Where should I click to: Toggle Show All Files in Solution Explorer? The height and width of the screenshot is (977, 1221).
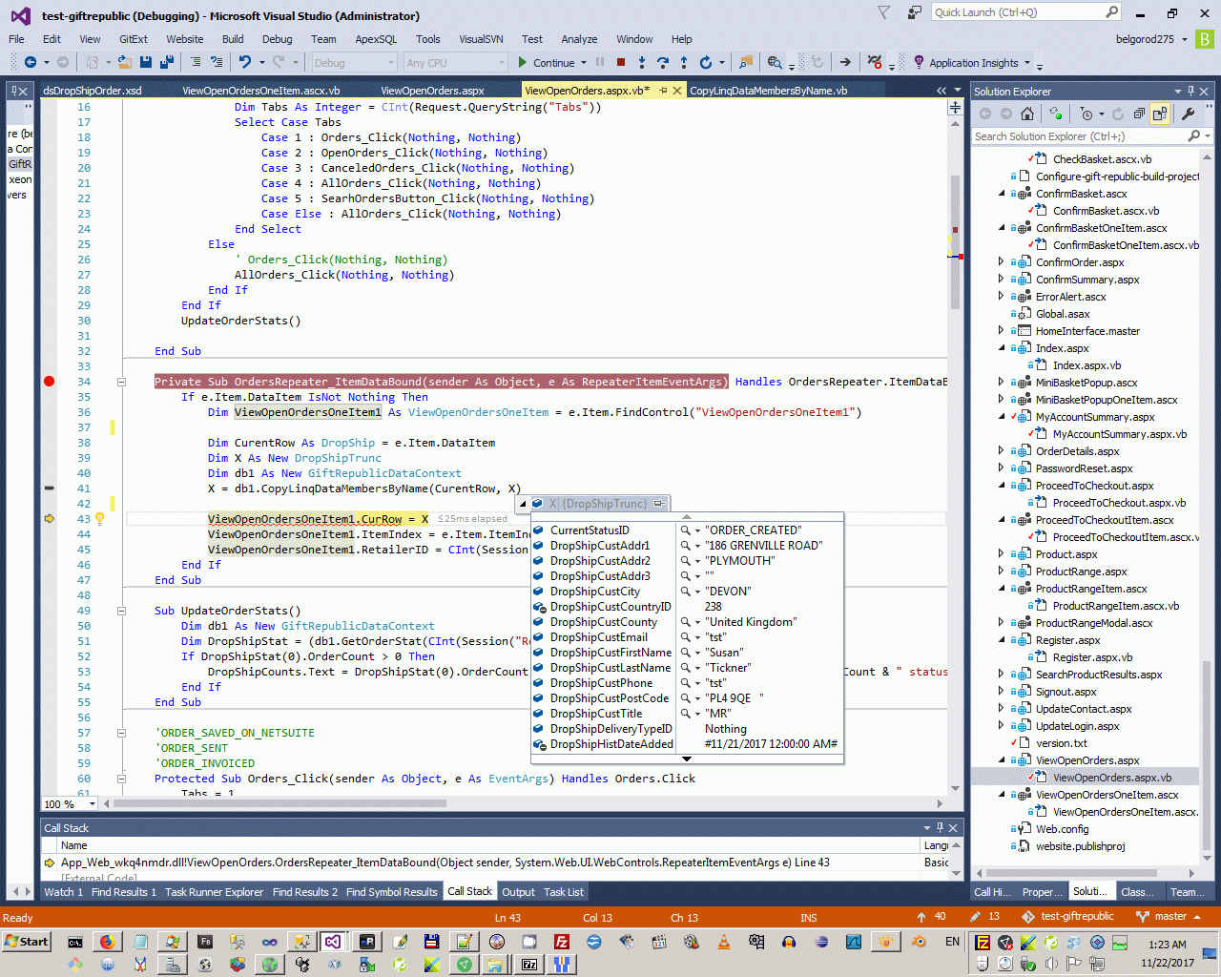1160,114
